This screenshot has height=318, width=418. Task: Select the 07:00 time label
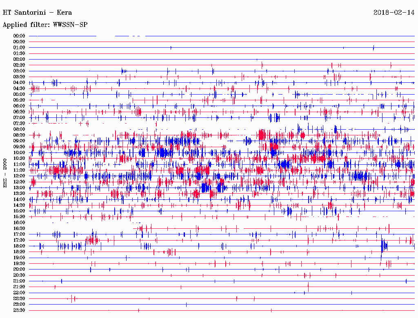coord(19,118)
